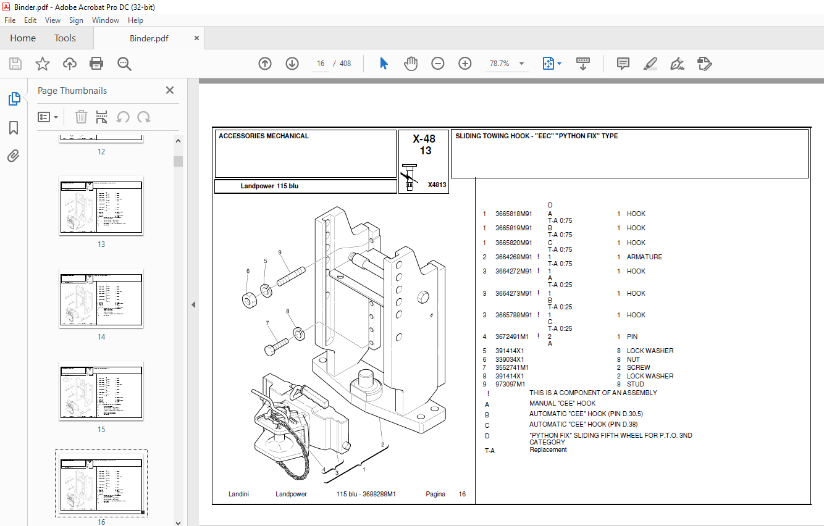Click the thumbnail panel scrollbar handle
Screen dimensions: 824x526
pyautogui.click(x=178, y=161)
